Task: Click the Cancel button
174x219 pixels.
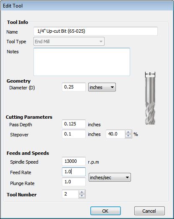Action: point(149,211)
